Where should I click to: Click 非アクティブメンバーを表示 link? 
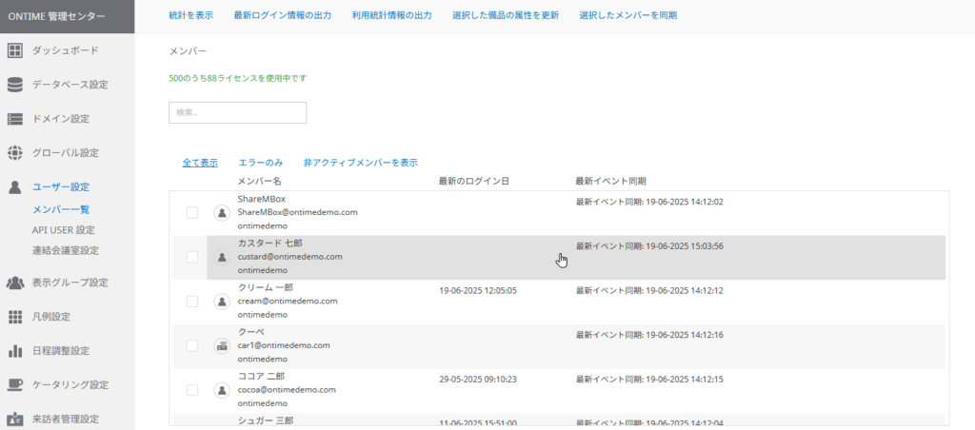click(360, 163)
